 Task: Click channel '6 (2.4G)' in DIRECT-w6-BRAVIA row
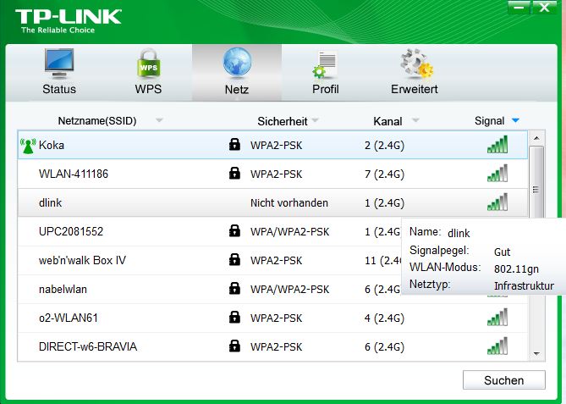(384, 347)
